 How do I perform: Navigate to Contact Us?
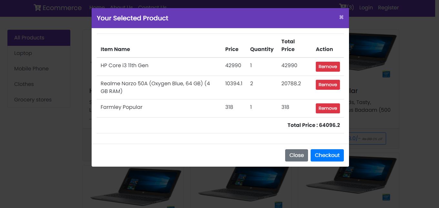coord(152,7)
